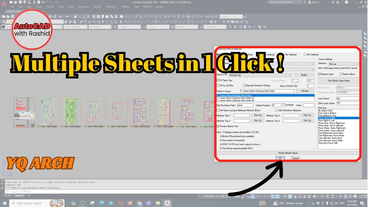Open the Dimension menu
The width and height of the screenshot is (368, 207).
tap(84, 7)
